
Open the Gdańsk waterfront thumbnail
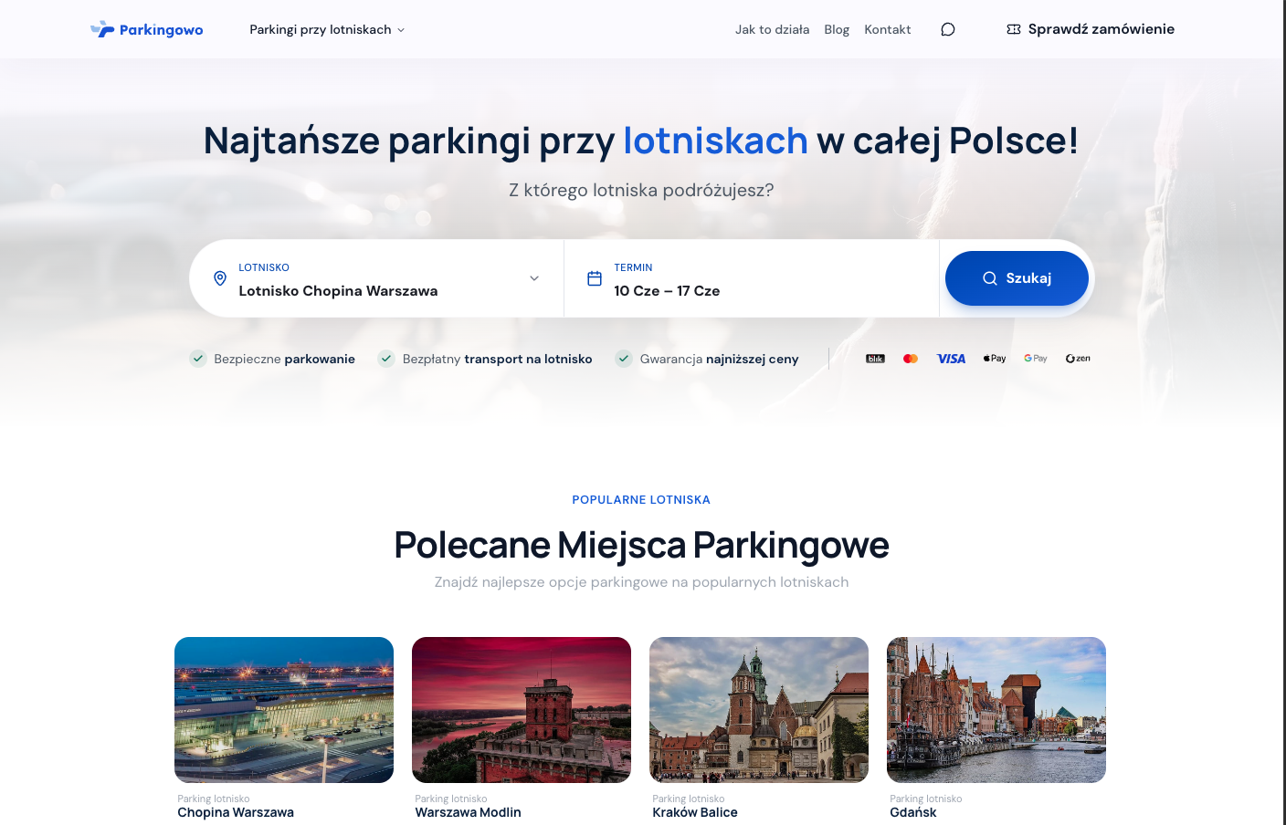996,710
